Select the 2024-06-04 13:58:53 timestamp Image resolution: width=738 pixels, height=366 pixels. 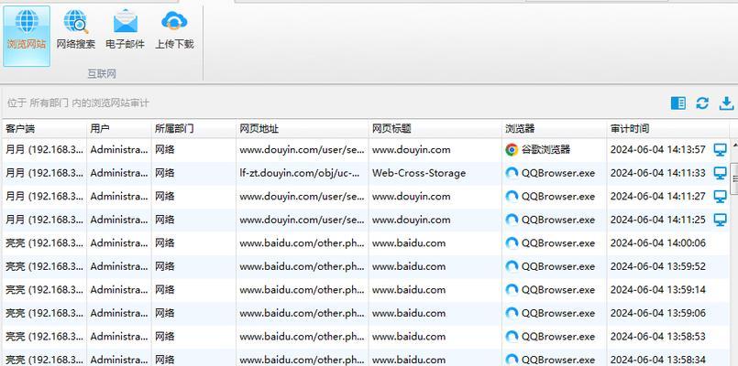[658, 337]
